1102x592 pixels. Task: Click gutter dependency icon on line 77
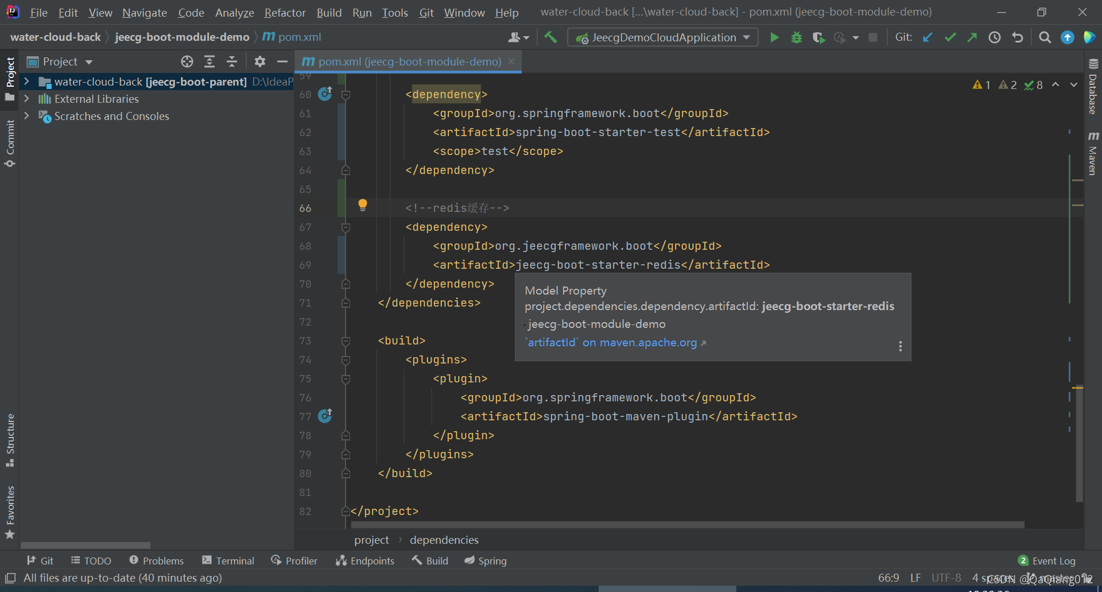[325, 416]
